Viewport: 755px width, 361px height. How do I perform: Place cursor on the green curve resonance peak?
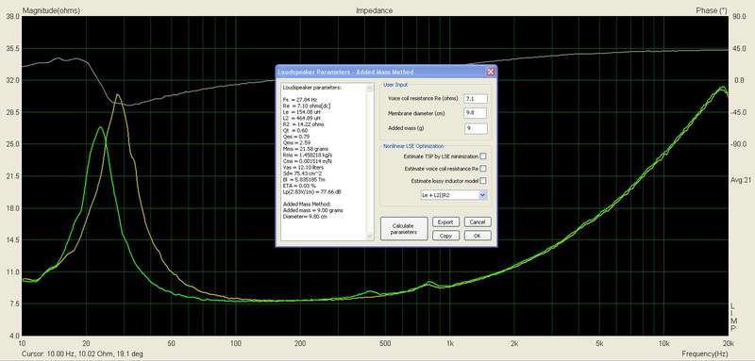[100, 127]
